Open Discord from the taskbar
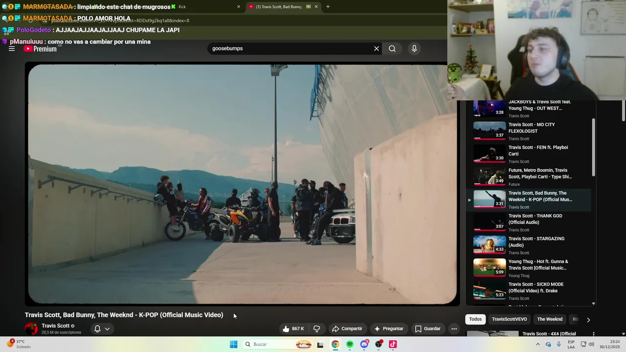 (x=364, y=344)
